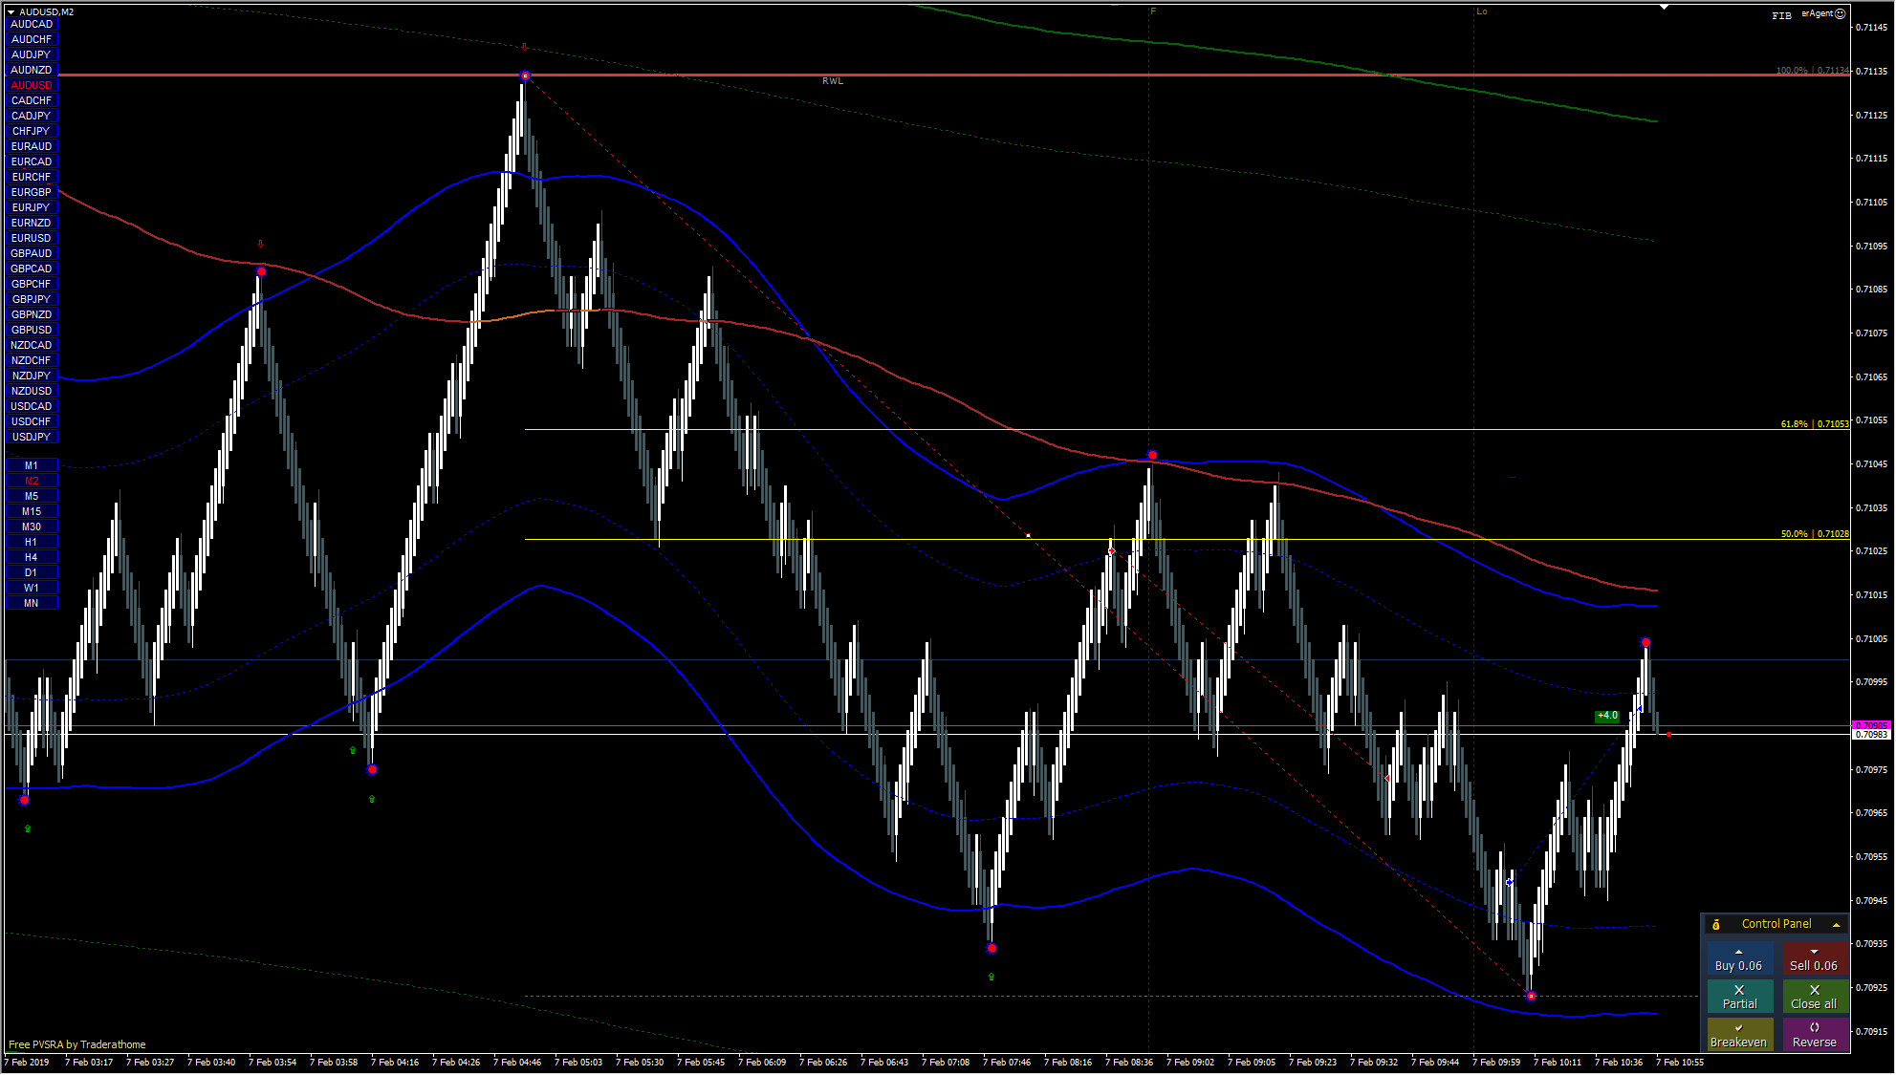This screenshot has width=1896, height=1075.
Task: Select the 61.8% Fibonacci level label
Action: 1814,423
